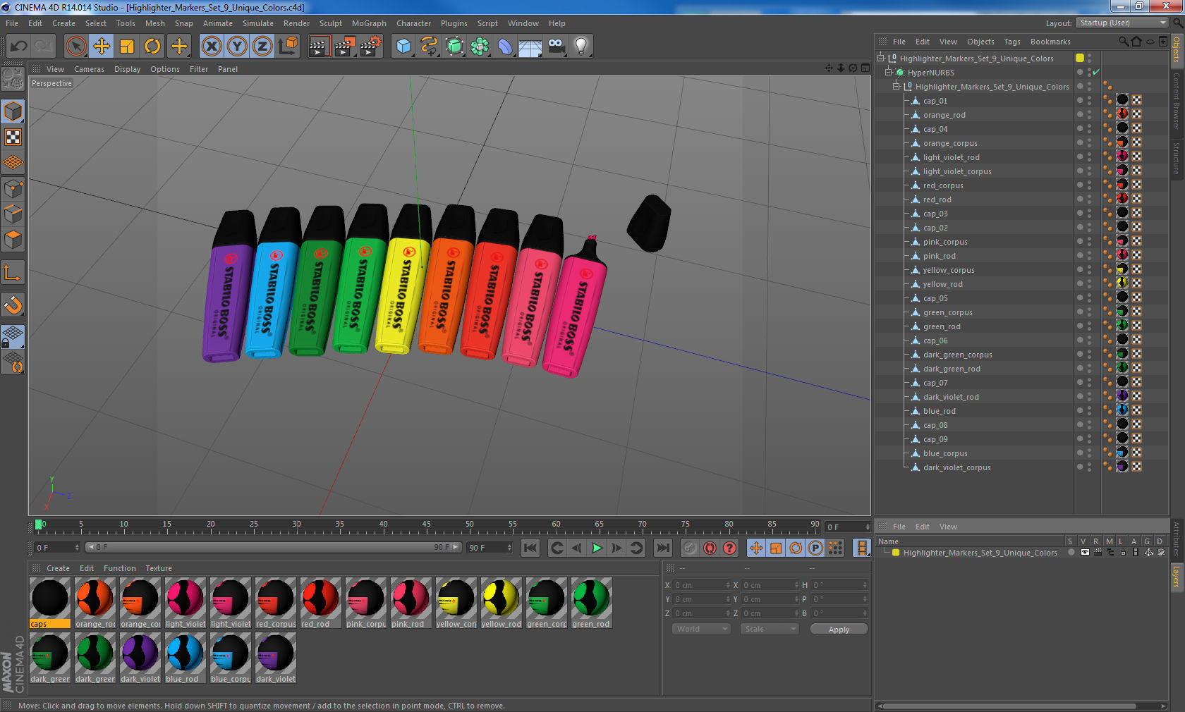Open Render Settings icon

point(371,47)
